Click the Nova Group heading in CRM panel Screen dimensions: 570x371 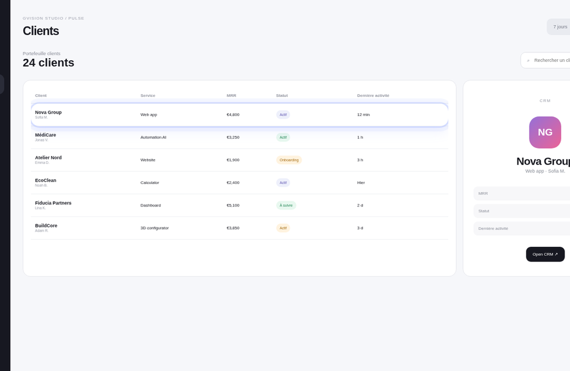(x=543, y=161)
